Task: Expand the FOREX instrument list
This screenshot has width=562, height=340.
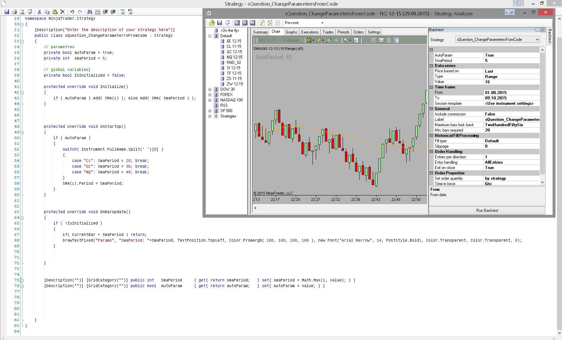Action: tap(210, 95)
